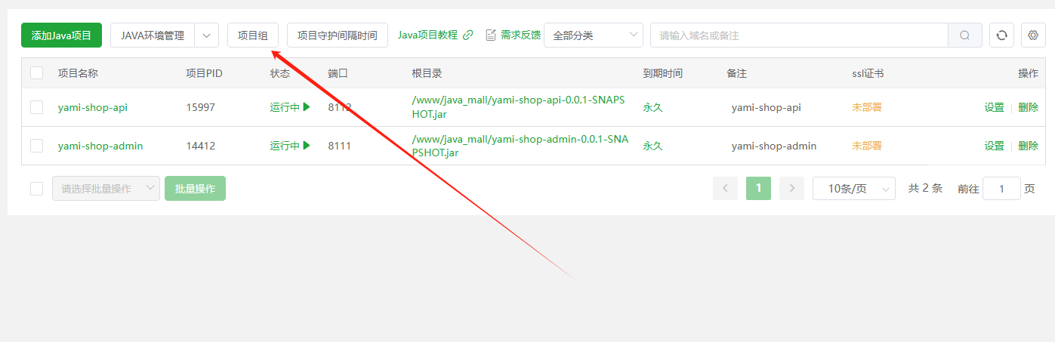Click 删除 for yami-shop-admin
Image resolution: width=1055 pixels, height=342 pixels.
pyautogui.click(x=1028, y=146)
